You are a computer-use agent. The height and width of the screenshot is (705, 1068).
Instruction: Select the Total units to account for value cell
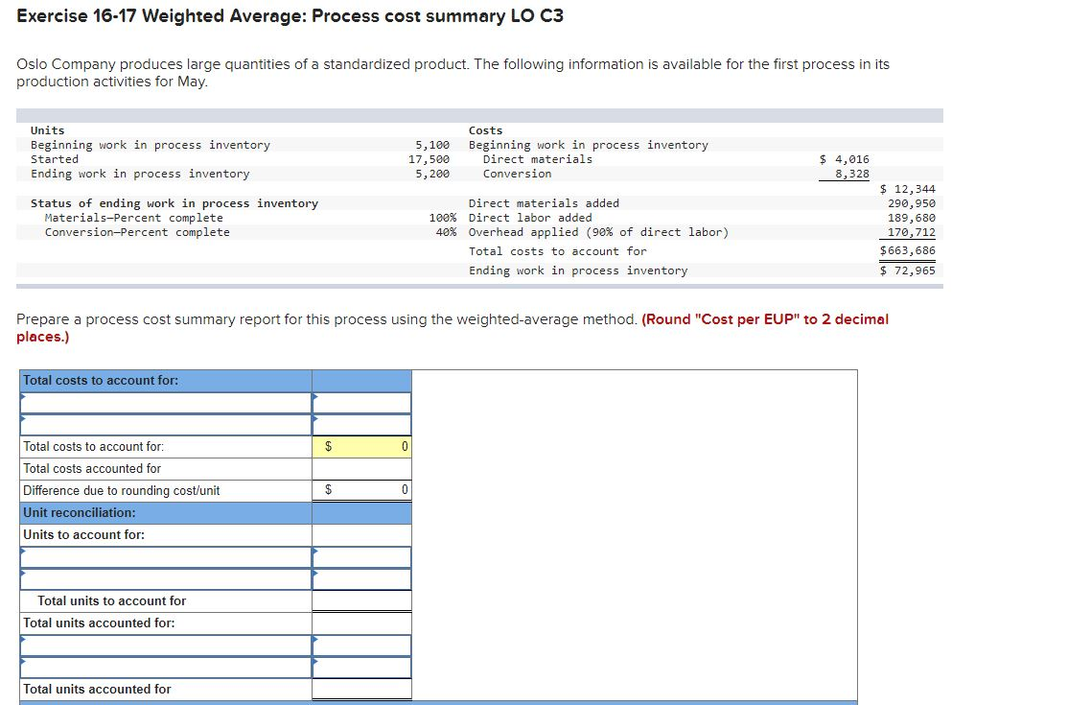click(361, 600)
